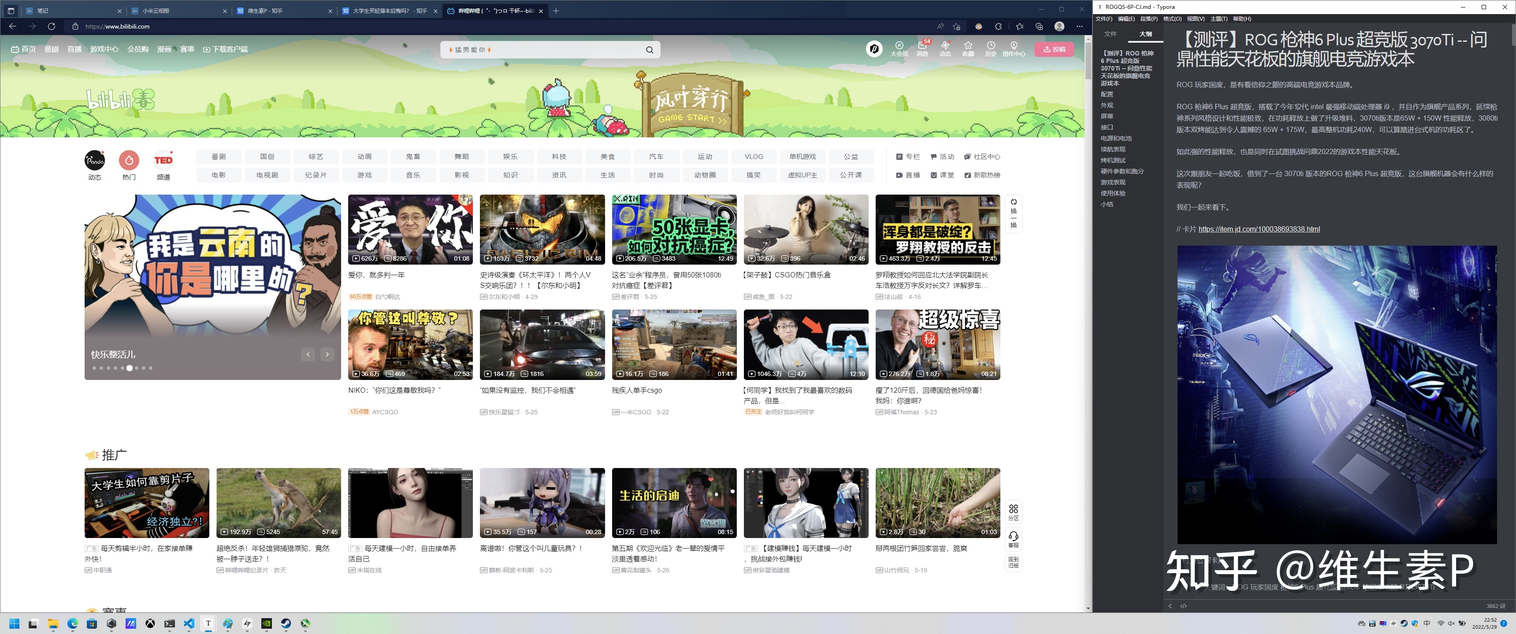Viewport: 1516px width, 634px height.
Task: Click the search magnifier icon in Bilibili
Action: pyautogui.click(x=649, y=50)
